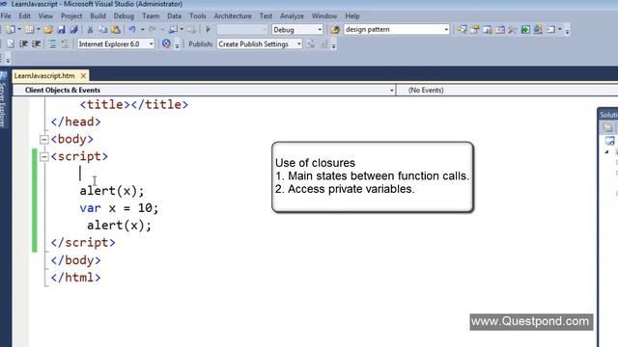Open Solution Explorer from the toolbar icon

pyautogui.click(x=462, y=30)
